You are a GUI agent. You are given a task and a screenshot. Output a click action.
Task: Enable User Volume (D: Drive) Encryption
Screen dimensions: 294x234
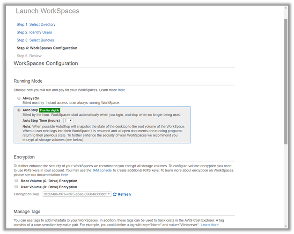click(16, 187)
